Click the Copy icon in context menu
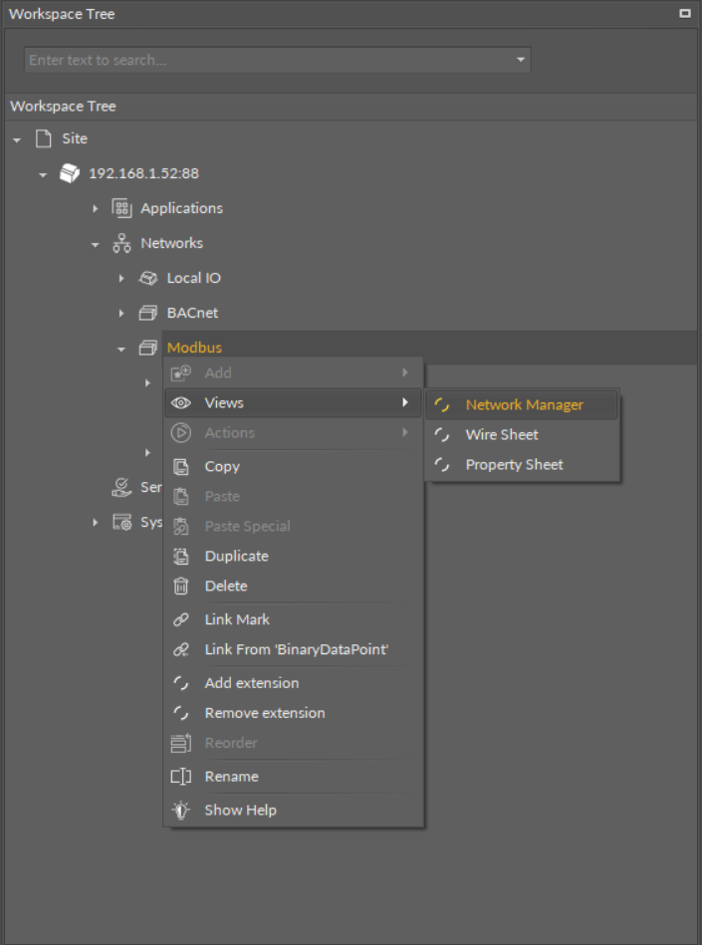The height and width of the screenshot is (945, 702). (x=181, y=466)
